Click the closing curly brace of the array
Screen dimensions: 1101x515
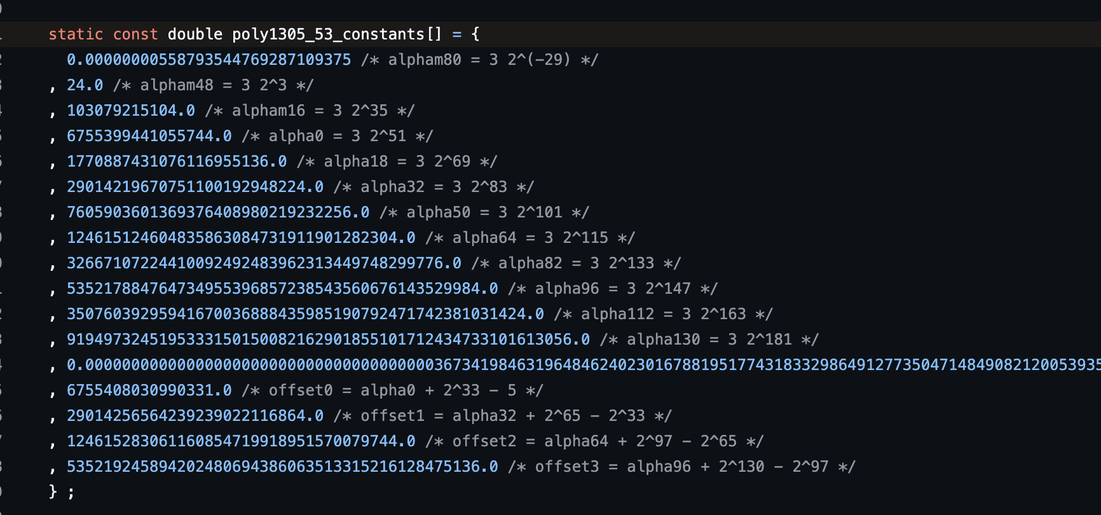[x=53, y=491]
